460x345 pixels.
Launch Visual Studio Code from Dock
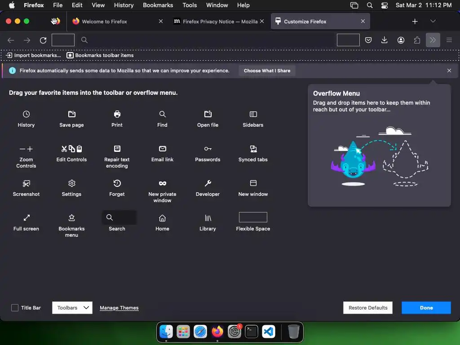[x=269, y=332]
